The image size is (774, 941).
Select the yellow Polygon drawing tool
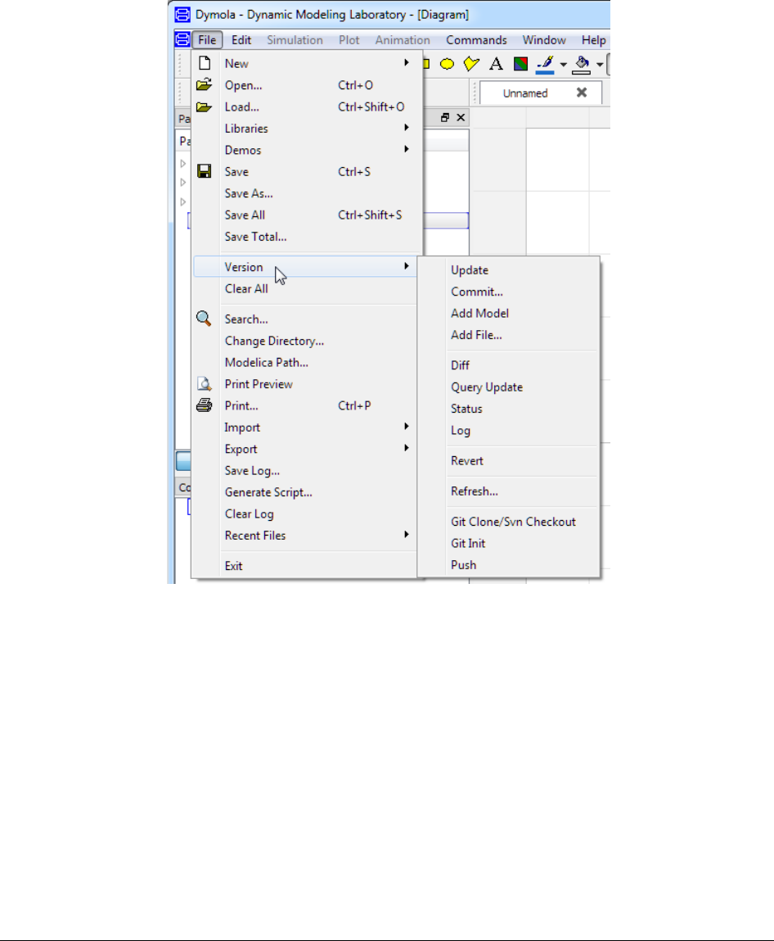(x=471, y=64)
